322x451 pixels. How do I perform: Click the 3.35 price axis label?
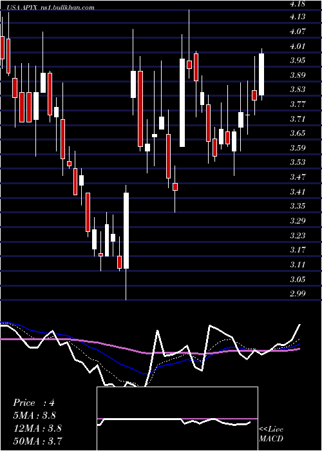coord(298,206)
